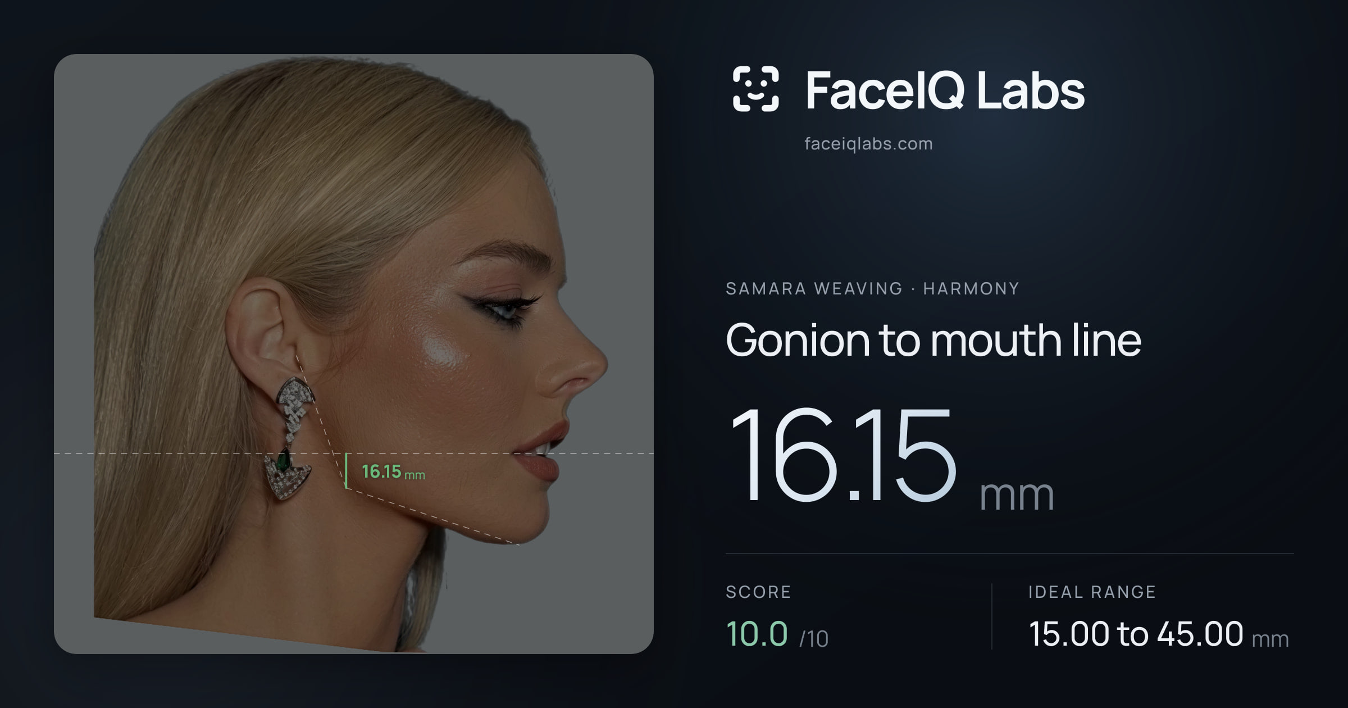Click the FaceIQ Labs face-scan logo icon
1348x708 pixels.
coord(756,89)
